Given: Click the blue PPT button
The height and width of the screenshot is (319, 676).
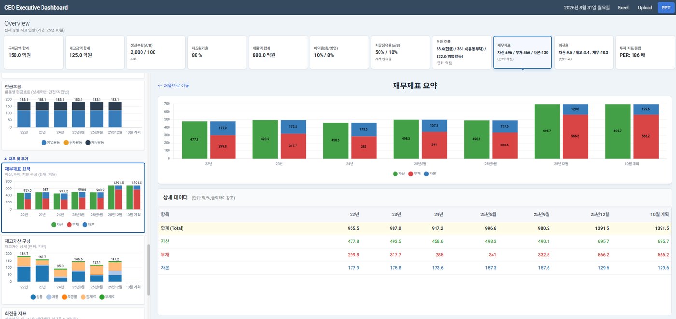Looking at the screenshot, I should pos(665,8).
